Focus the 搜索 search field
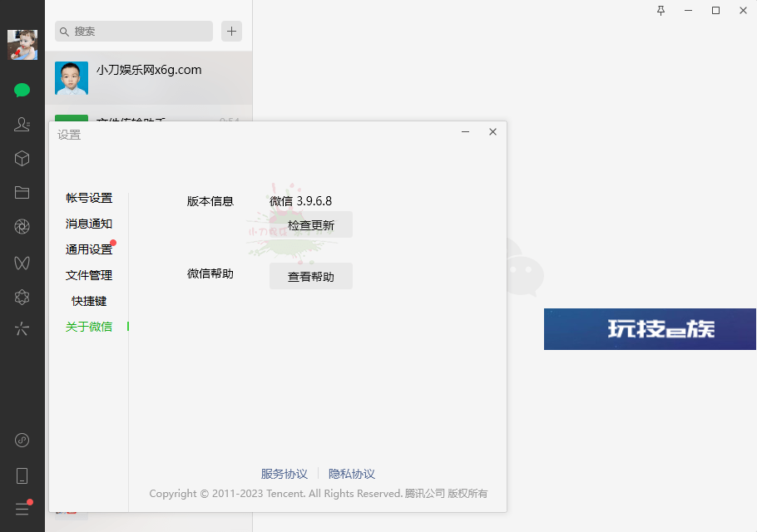 coord(134,32)
